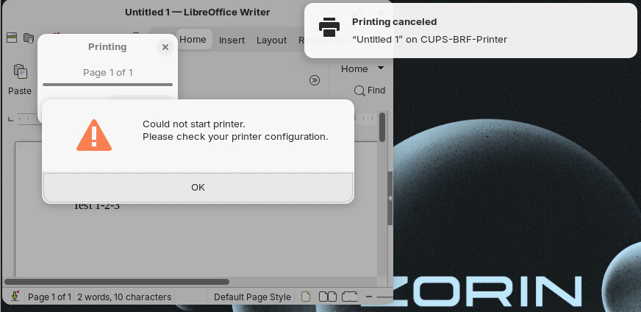Select the Home tab
Screen dimensions: 641x312
point(193,40)
